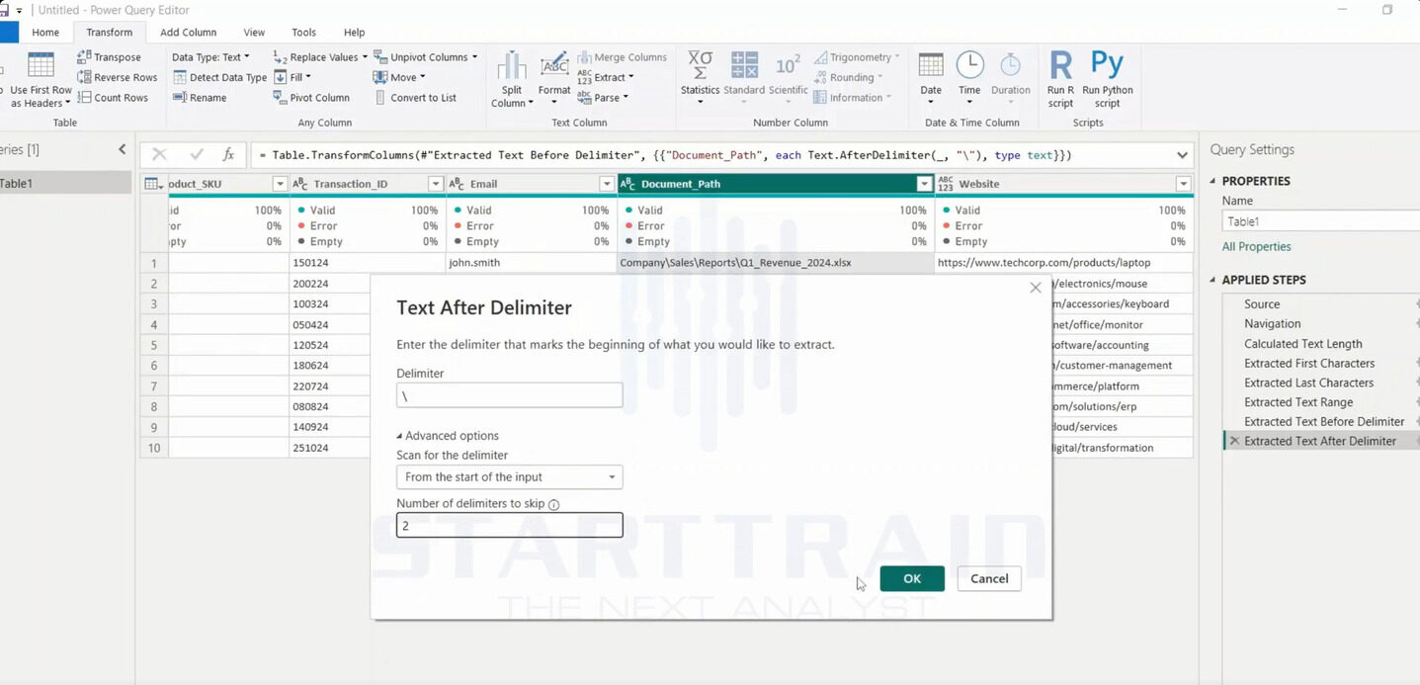1420x685 pixels.
Task: Open Document_Path column filter dropdown
Action: coord(924,184)
